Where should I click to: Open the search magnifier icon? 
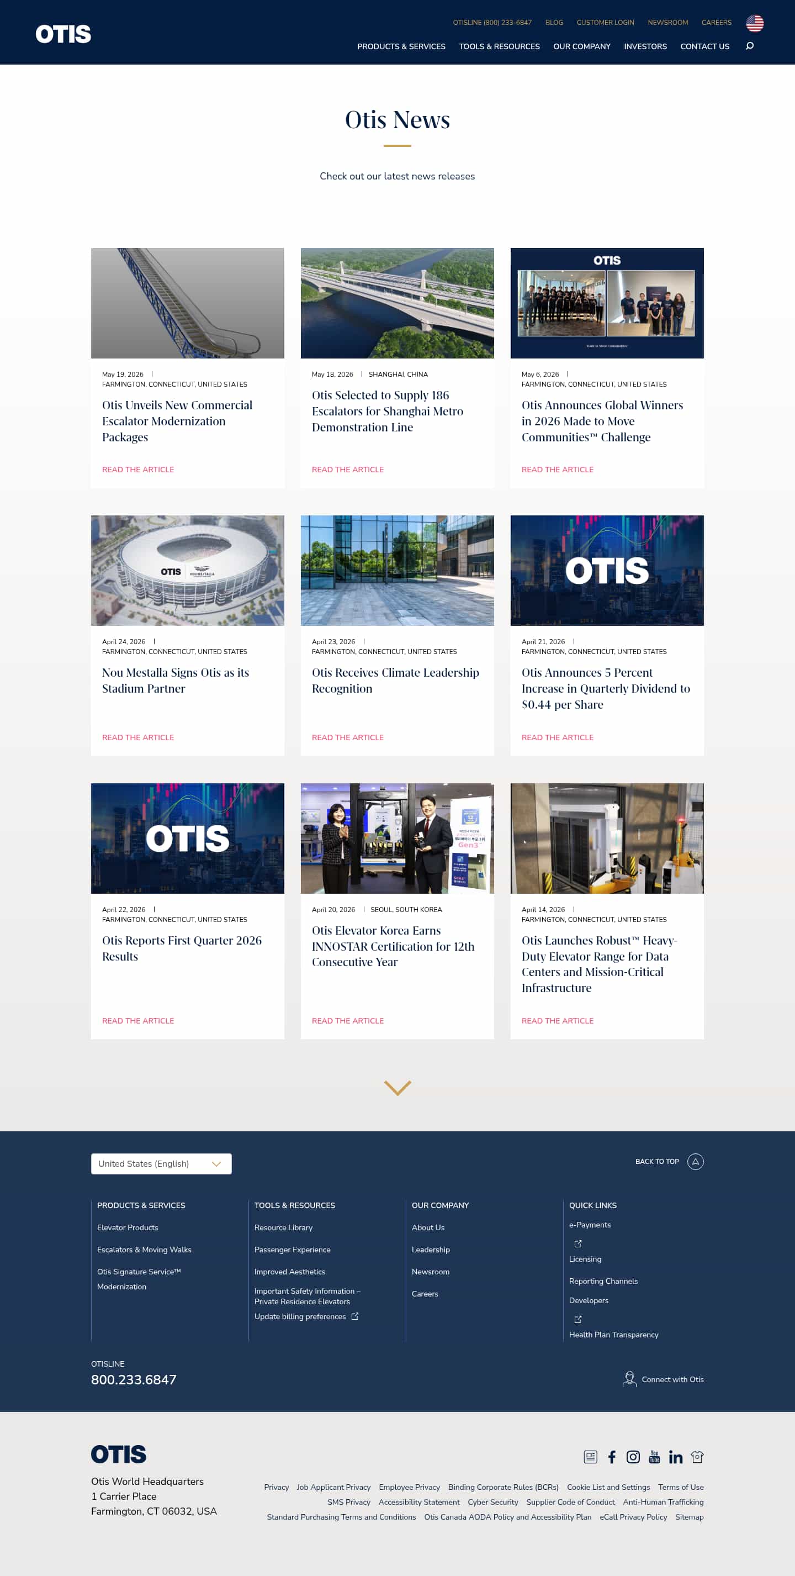click(x=749, y=46)
